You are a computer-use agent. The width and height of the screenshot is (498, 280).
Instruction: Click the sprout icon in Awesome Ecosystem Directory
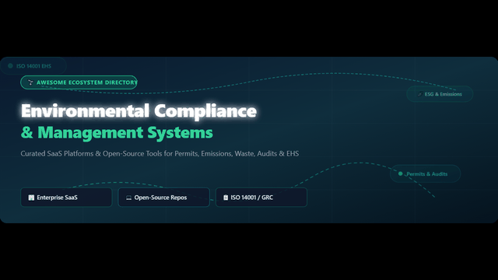(30, 82)
